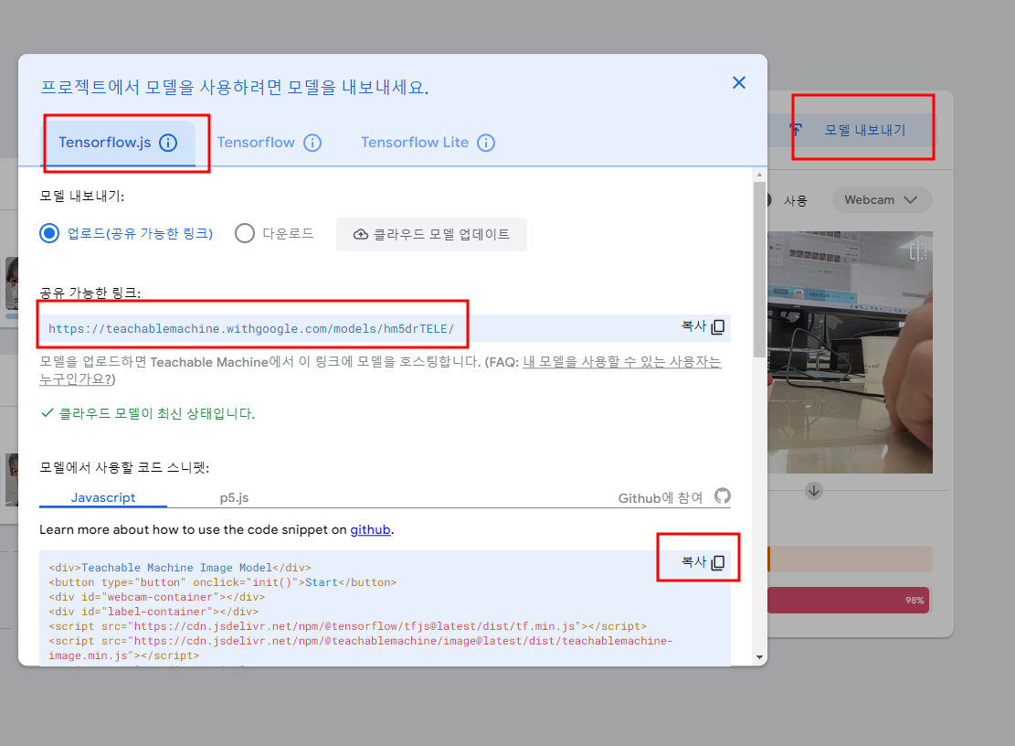This screenshot has width=1015, height=746.
Task: Open the Webcam input dropdown
Action: (882, 200)
